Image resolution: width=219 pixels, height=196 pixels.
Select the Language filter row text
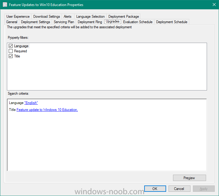click(x=21, y=46)
